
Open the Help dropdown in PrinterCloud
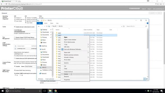149,9
